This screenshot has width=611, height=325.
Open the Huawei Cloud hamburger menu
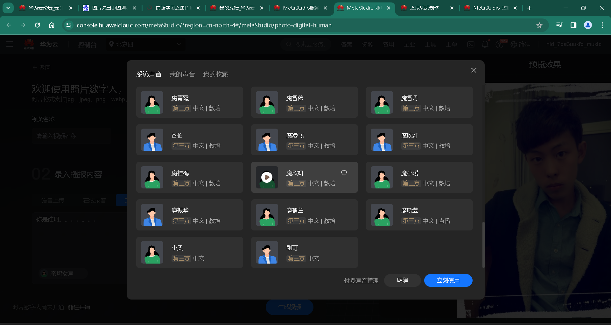(x=10, y=44)
